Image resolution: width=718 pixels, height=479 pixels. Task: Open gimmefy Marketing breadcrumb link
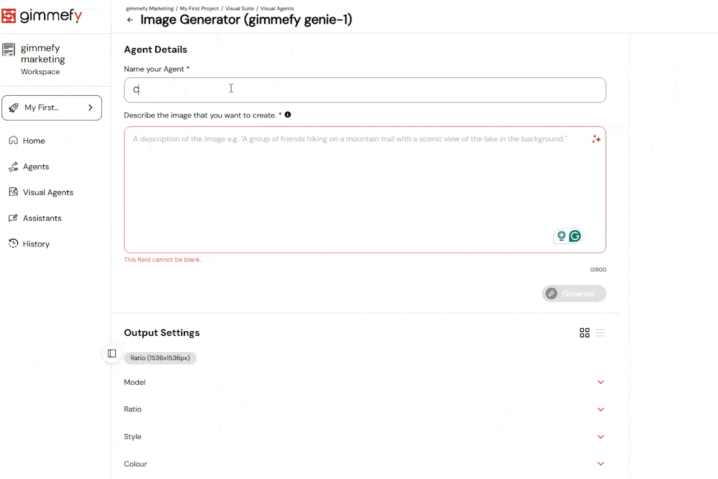tap(150, 8)
